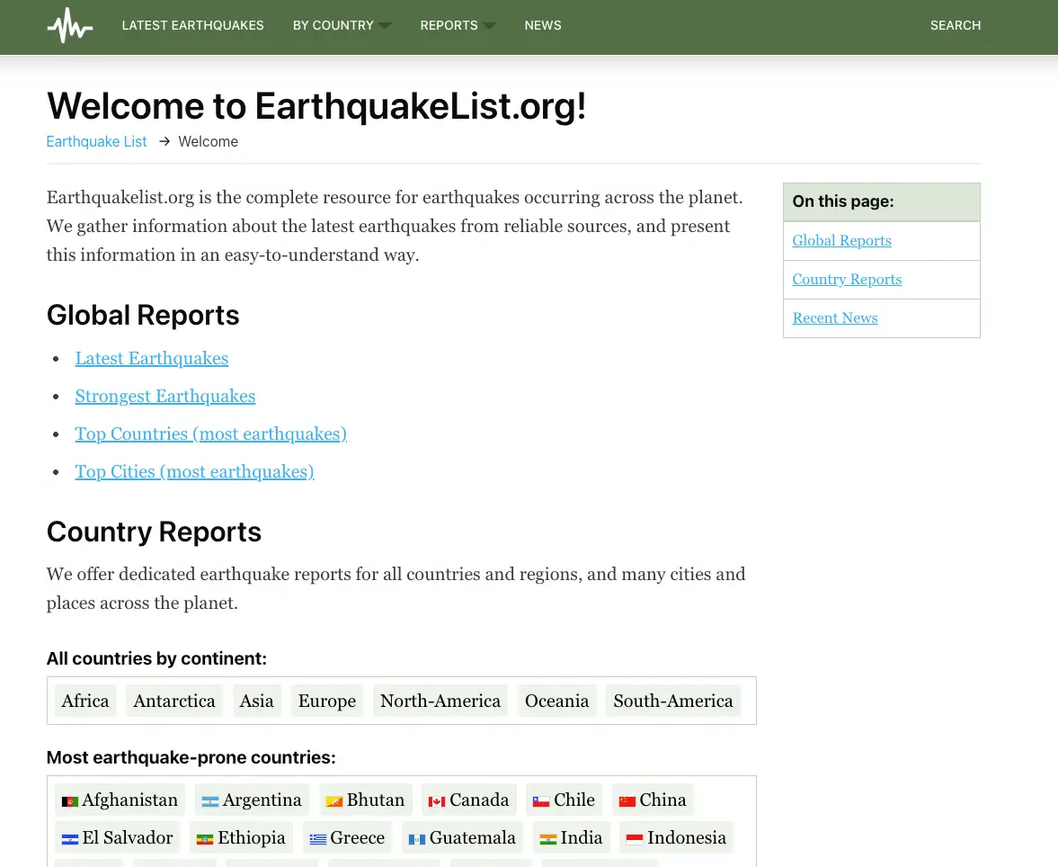Select the Europe continent button

point(327,701)
